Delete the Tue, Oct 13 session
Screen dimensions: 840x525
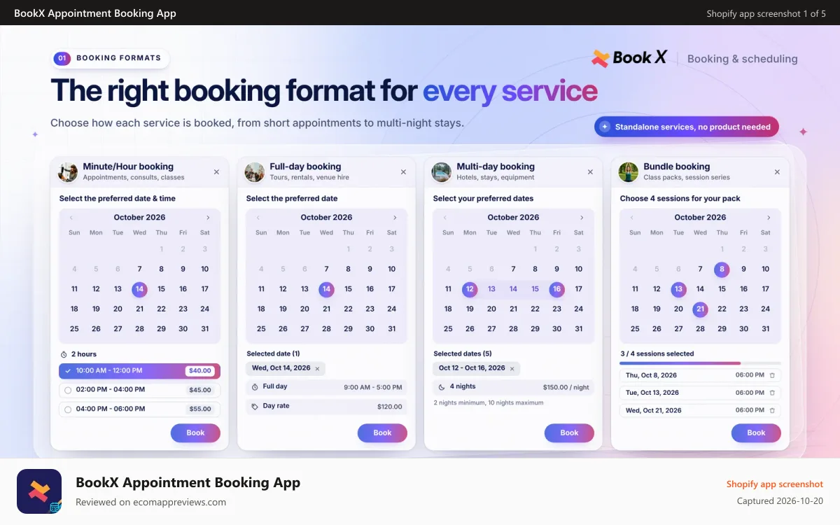[x=772, y=393]
